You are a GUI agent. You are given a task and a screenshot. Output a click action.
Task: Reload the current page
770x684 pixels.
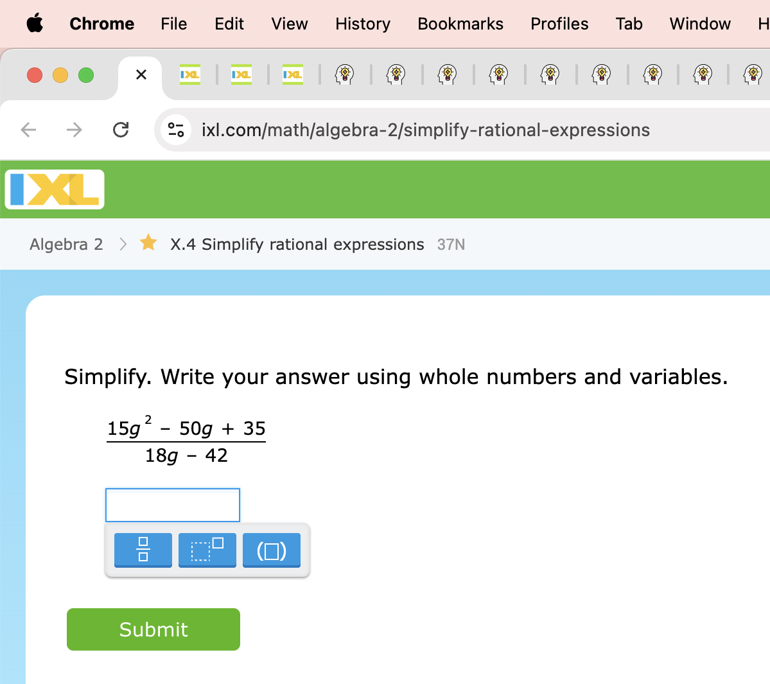click(x=121, y=130)
